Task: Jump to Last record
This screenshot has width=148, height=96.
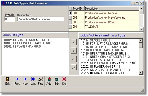Action: (33, 81)
